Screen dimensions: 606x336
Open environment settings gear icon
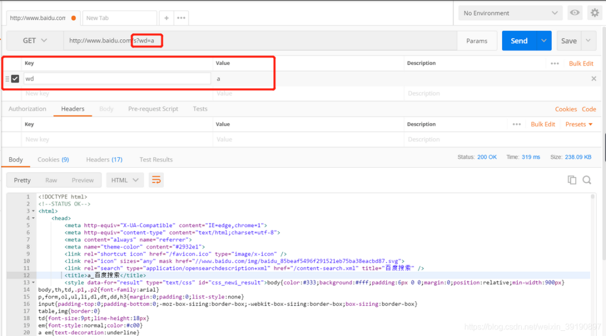tap(595, 13)
